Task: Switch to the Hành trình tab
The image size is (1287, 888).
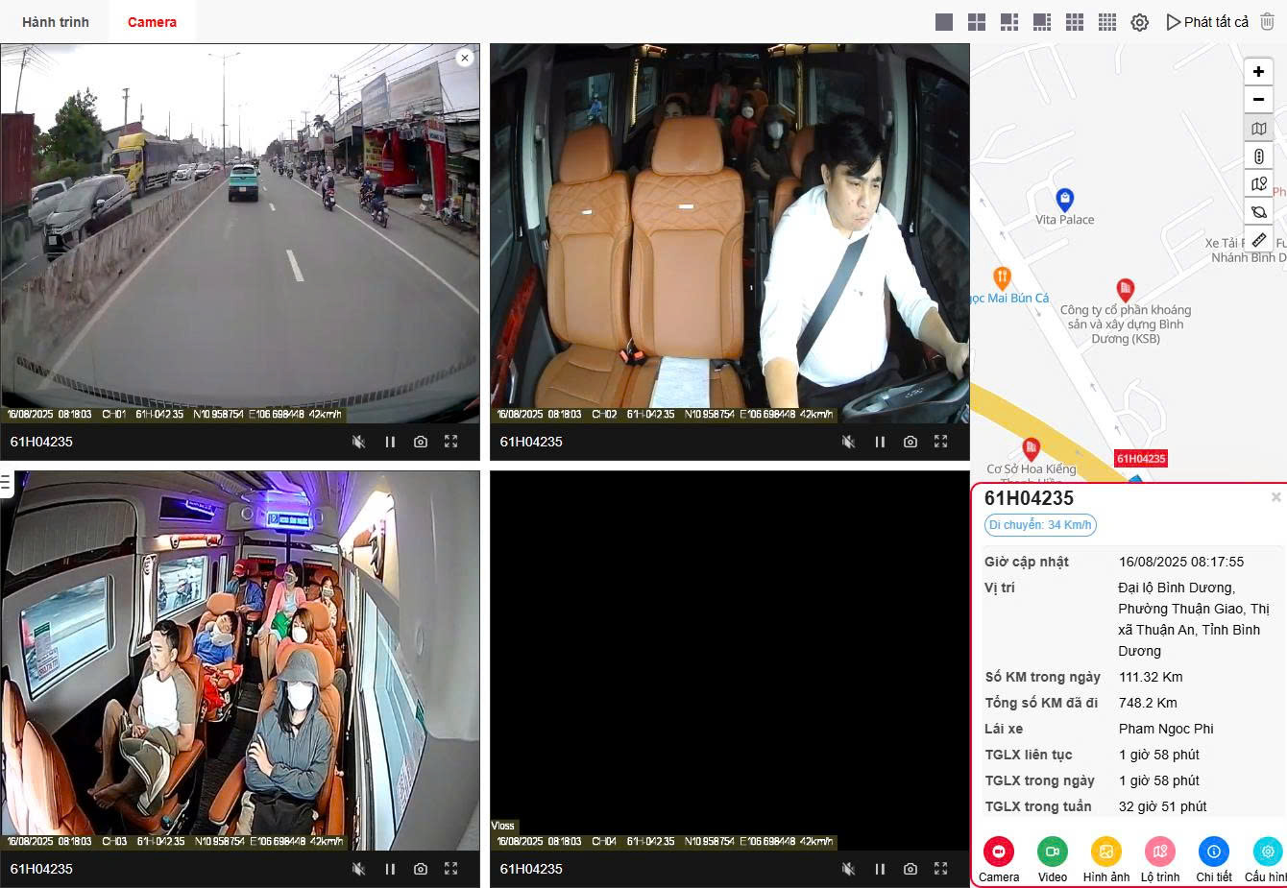Action: point(55,20)
